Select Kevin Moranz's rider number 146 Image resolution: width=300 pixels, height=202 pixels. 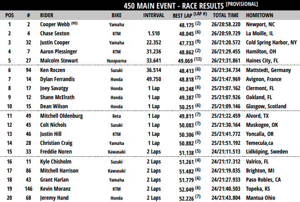click(x=28, y=189)
